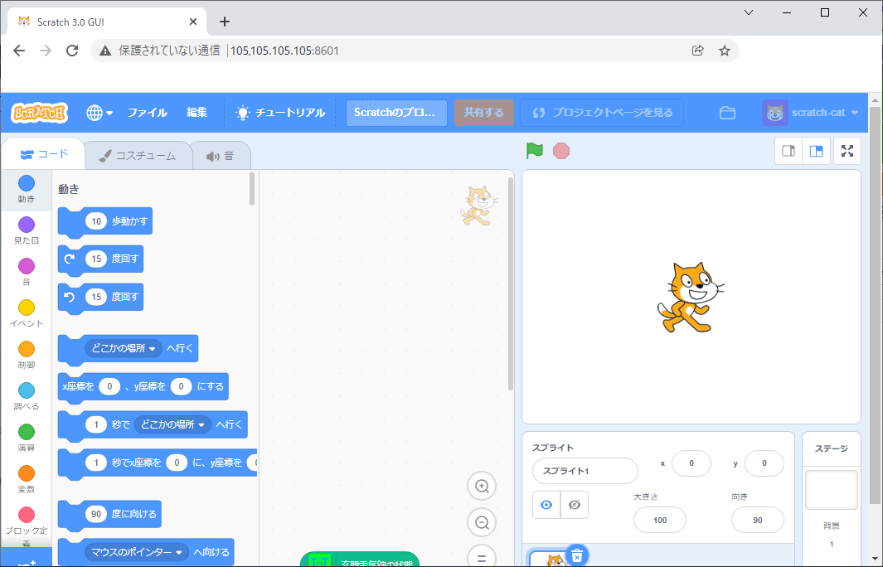Select the purple 音 block category

tap(26, 273)
